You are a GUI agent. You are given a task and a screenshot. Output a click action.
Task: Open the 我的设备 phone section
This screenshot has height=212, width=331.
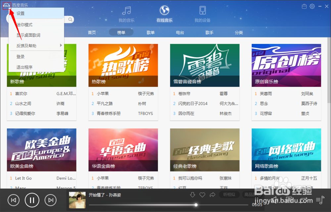coord(203,14)
